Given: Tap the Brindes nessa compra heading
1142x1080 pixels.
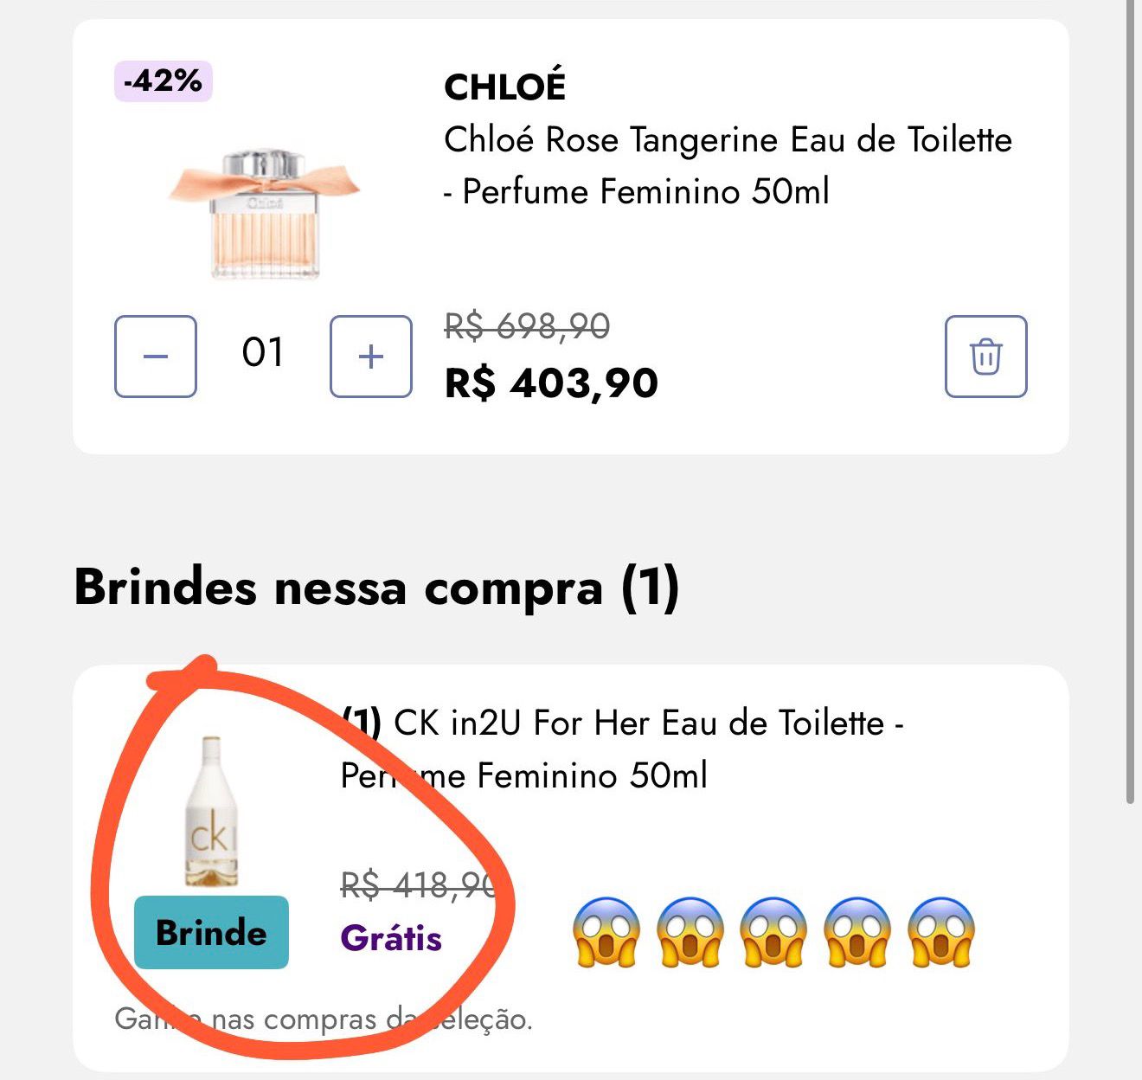Looking at the screenshot, I should 378,587.
